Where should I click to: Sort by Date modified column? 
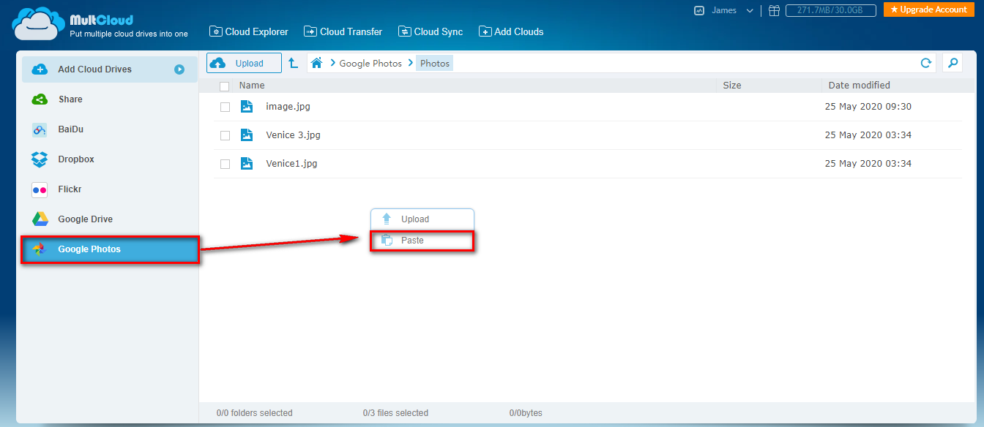[x=860, y=86]
